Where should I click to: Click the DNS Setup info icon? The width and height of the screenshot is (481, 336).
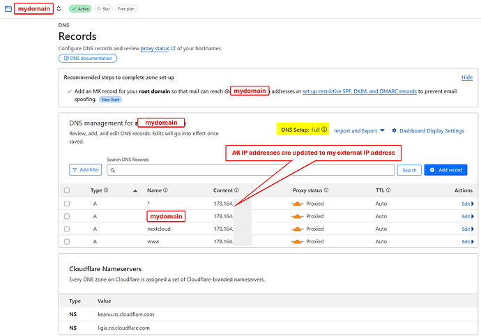click(x=324, y=130)
